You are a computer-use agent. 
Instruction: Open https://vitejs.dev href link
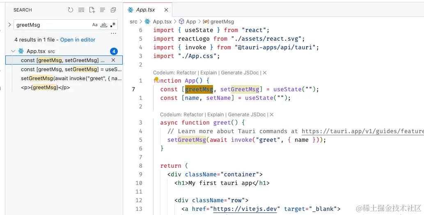245,209
